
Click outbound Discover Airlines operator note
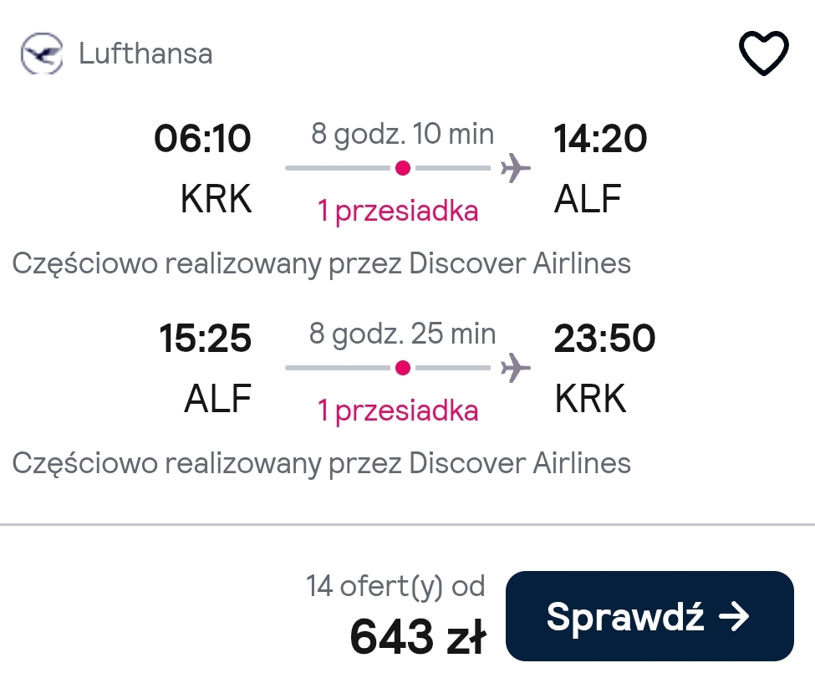(x=321, y=263)
